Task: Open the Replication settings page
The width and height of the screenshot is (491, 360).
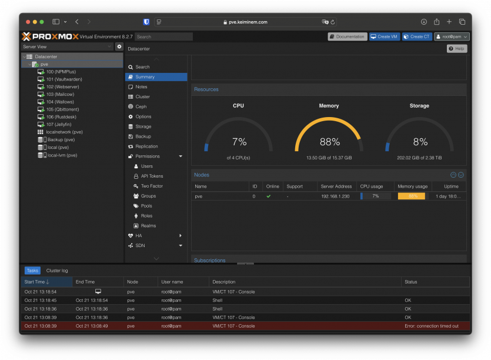Action: pos(146,146)
